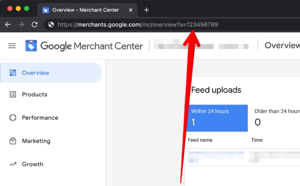
Task: Click the Marketing shopping bag icon
Action: point(13,141)
